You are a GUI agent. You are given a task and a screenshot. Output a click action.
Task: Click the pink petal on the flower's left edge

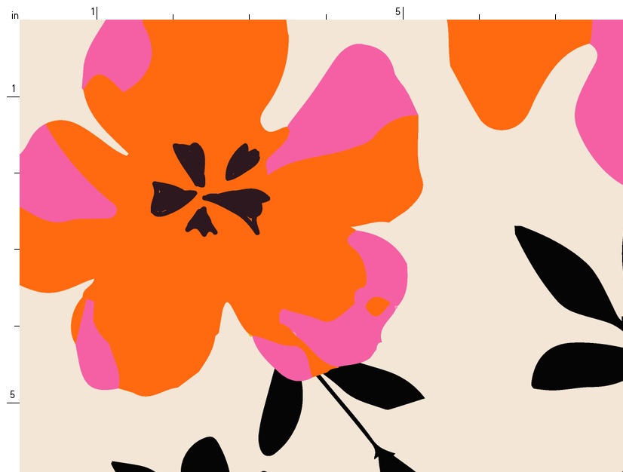pos(53,181)
